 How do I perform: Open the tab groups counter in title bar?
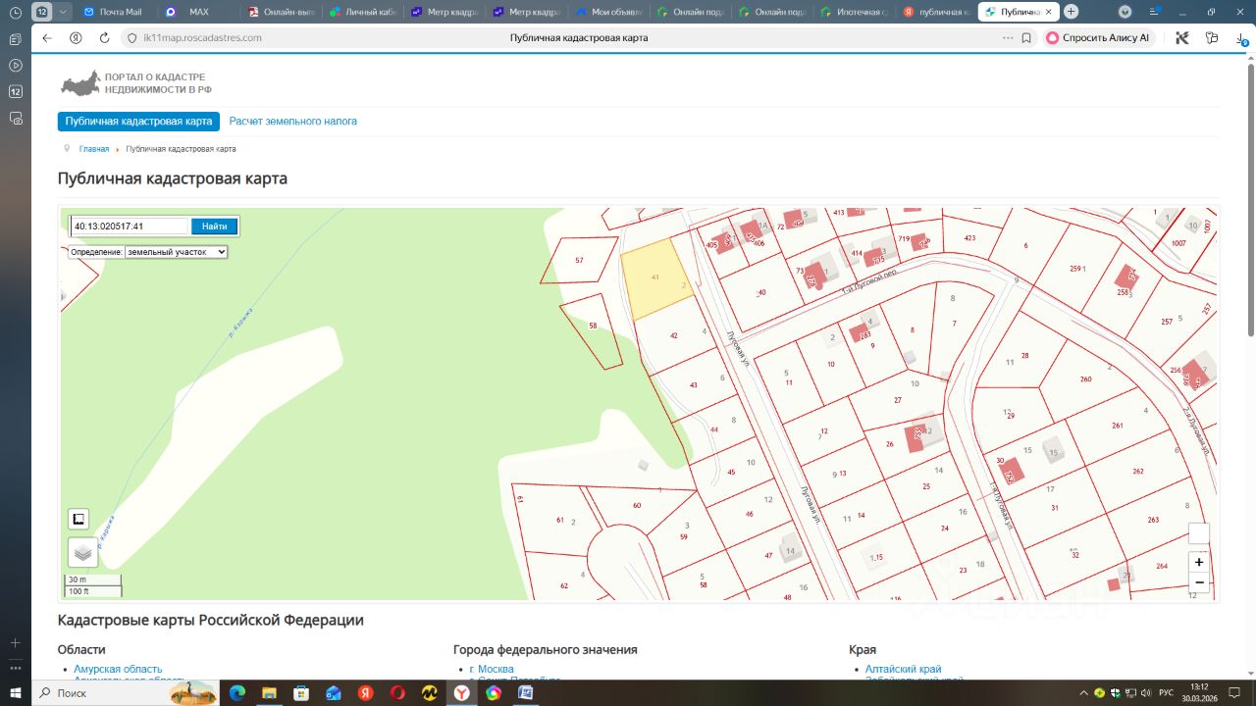(42, 12)
